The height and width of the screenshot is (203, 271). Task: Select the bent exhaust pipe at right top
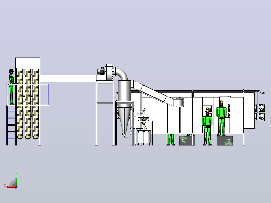(x=261, y=92)
